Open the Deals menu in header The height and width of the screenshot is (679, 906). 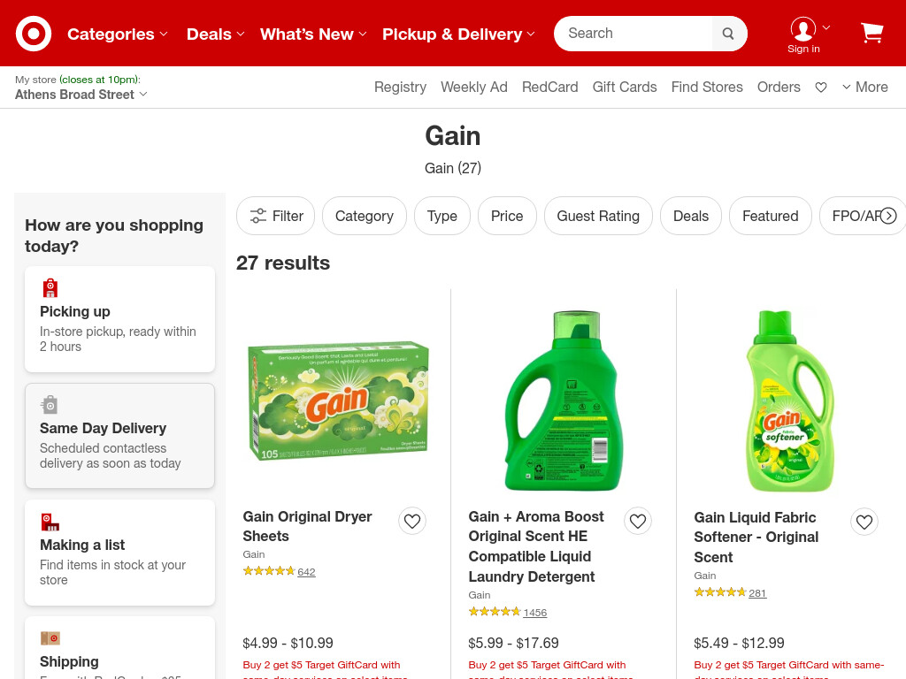(215, 34)
